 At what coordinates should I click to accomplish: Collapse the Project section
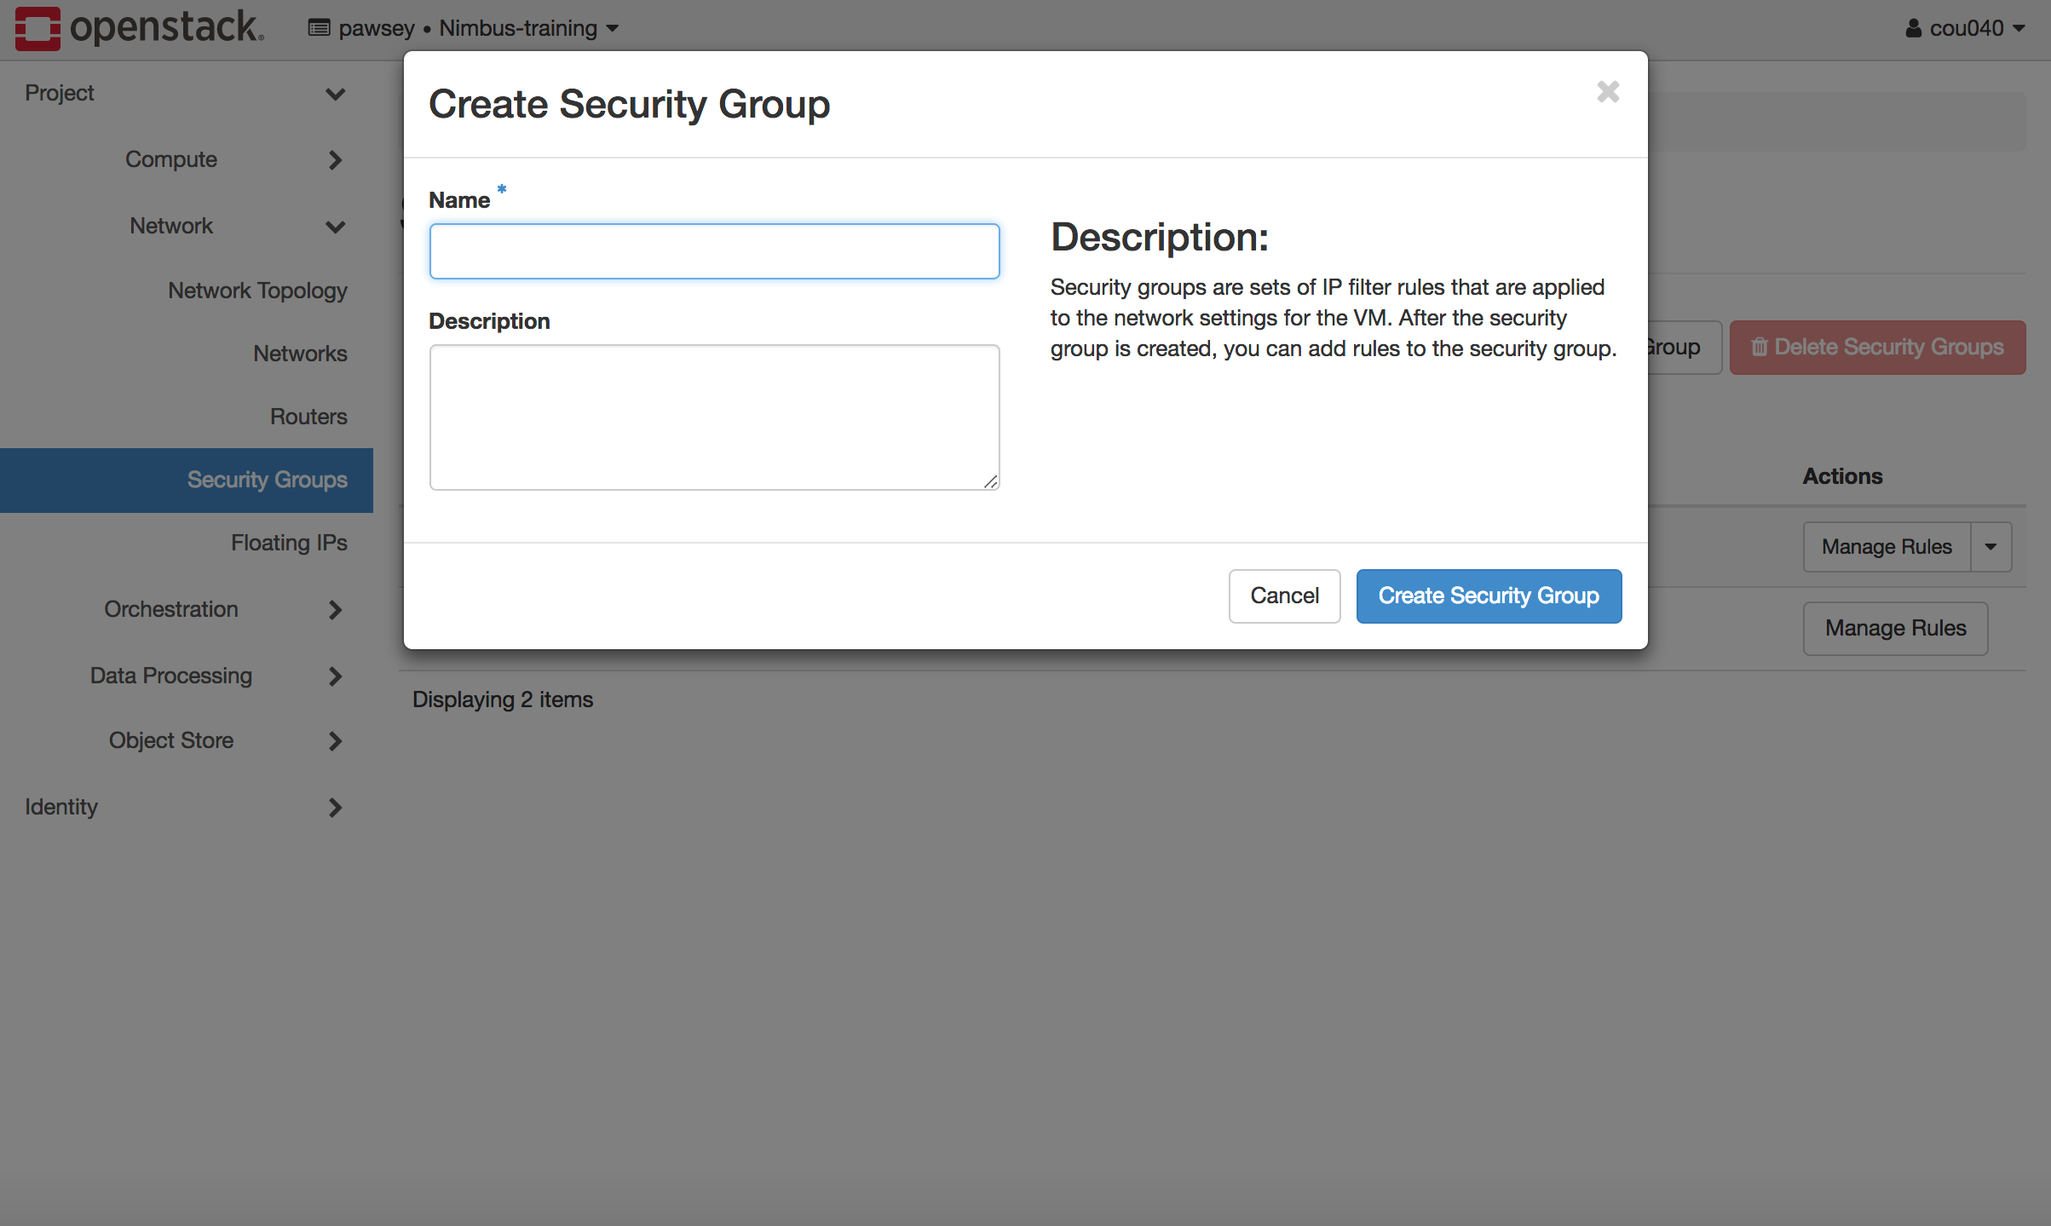(335, 94)
